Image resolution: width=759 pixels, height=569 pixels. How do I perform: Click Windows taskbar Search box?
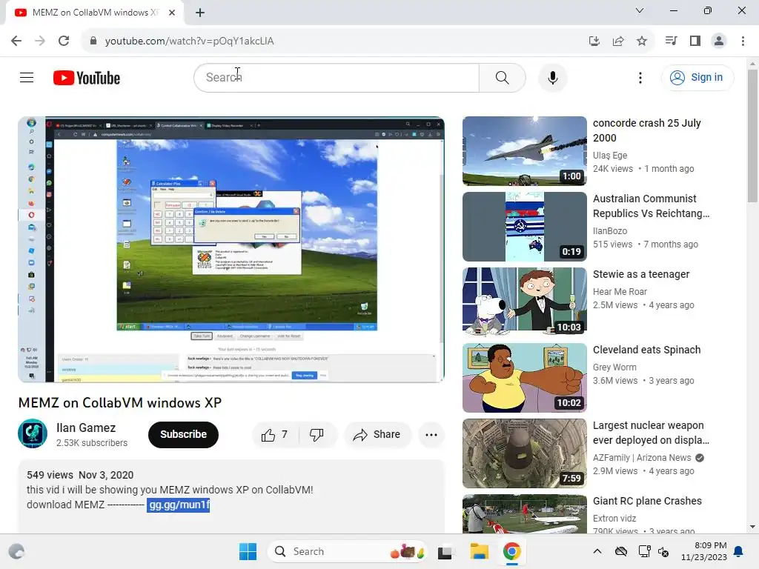pyautogui.click(x=347, y=551)
